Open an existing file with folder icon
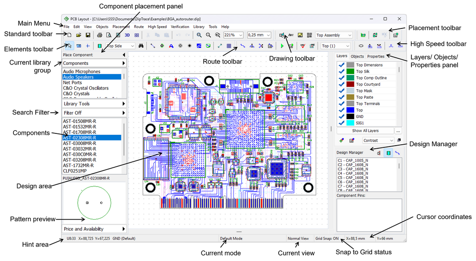The image size is (476, 261). pos(79,35)
